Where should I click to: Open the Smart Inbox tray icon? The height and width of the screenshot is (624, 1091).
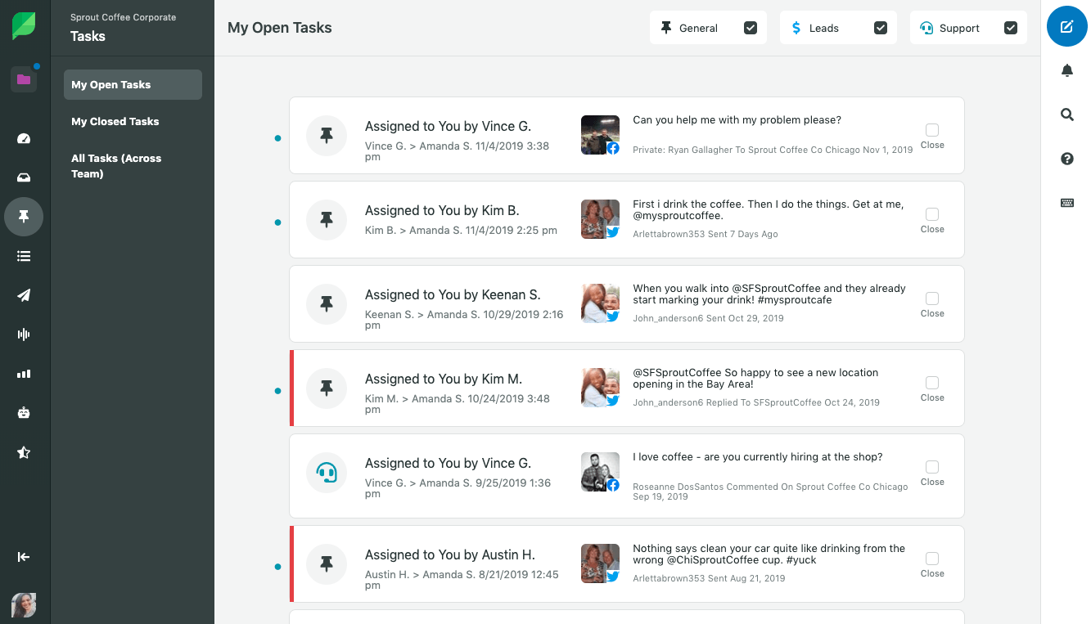(24, 177)
